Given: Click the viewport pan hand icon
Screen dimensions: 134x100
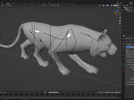Looking at the screenshot, I should [x=120, y=21].
